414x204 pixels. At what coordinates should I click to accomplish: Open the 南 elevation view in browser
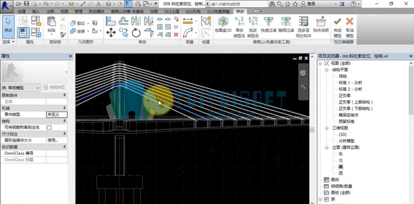click(341, 167)
